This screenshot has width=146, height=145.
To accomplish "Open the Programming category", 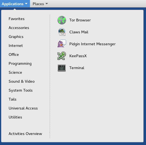I will (20, 64).
